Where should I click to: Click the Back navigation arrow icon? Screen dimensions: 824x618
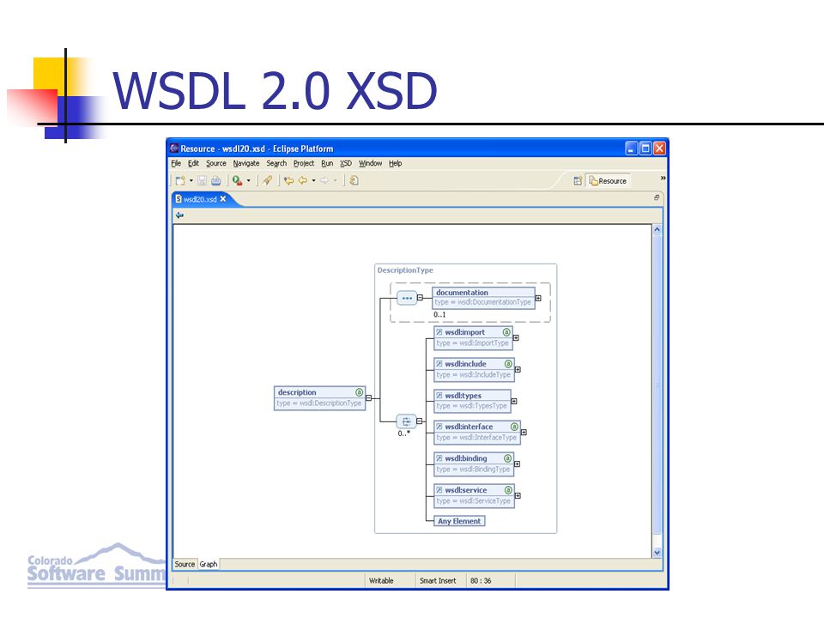click(303, 181)
